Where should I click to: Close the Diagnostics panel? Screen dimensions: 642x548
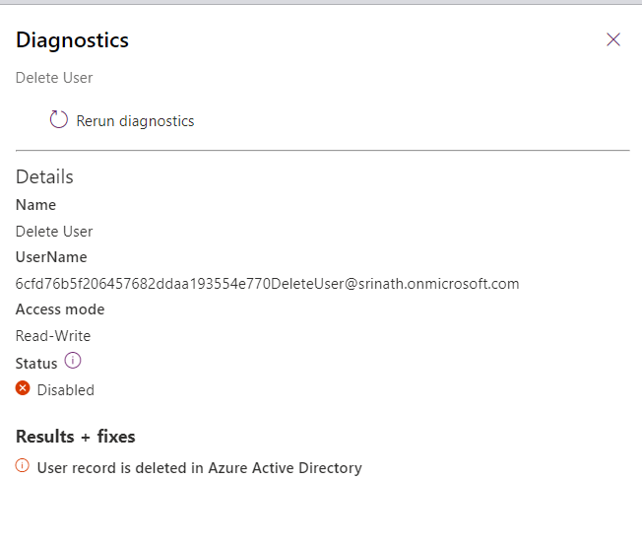[613, 39]
